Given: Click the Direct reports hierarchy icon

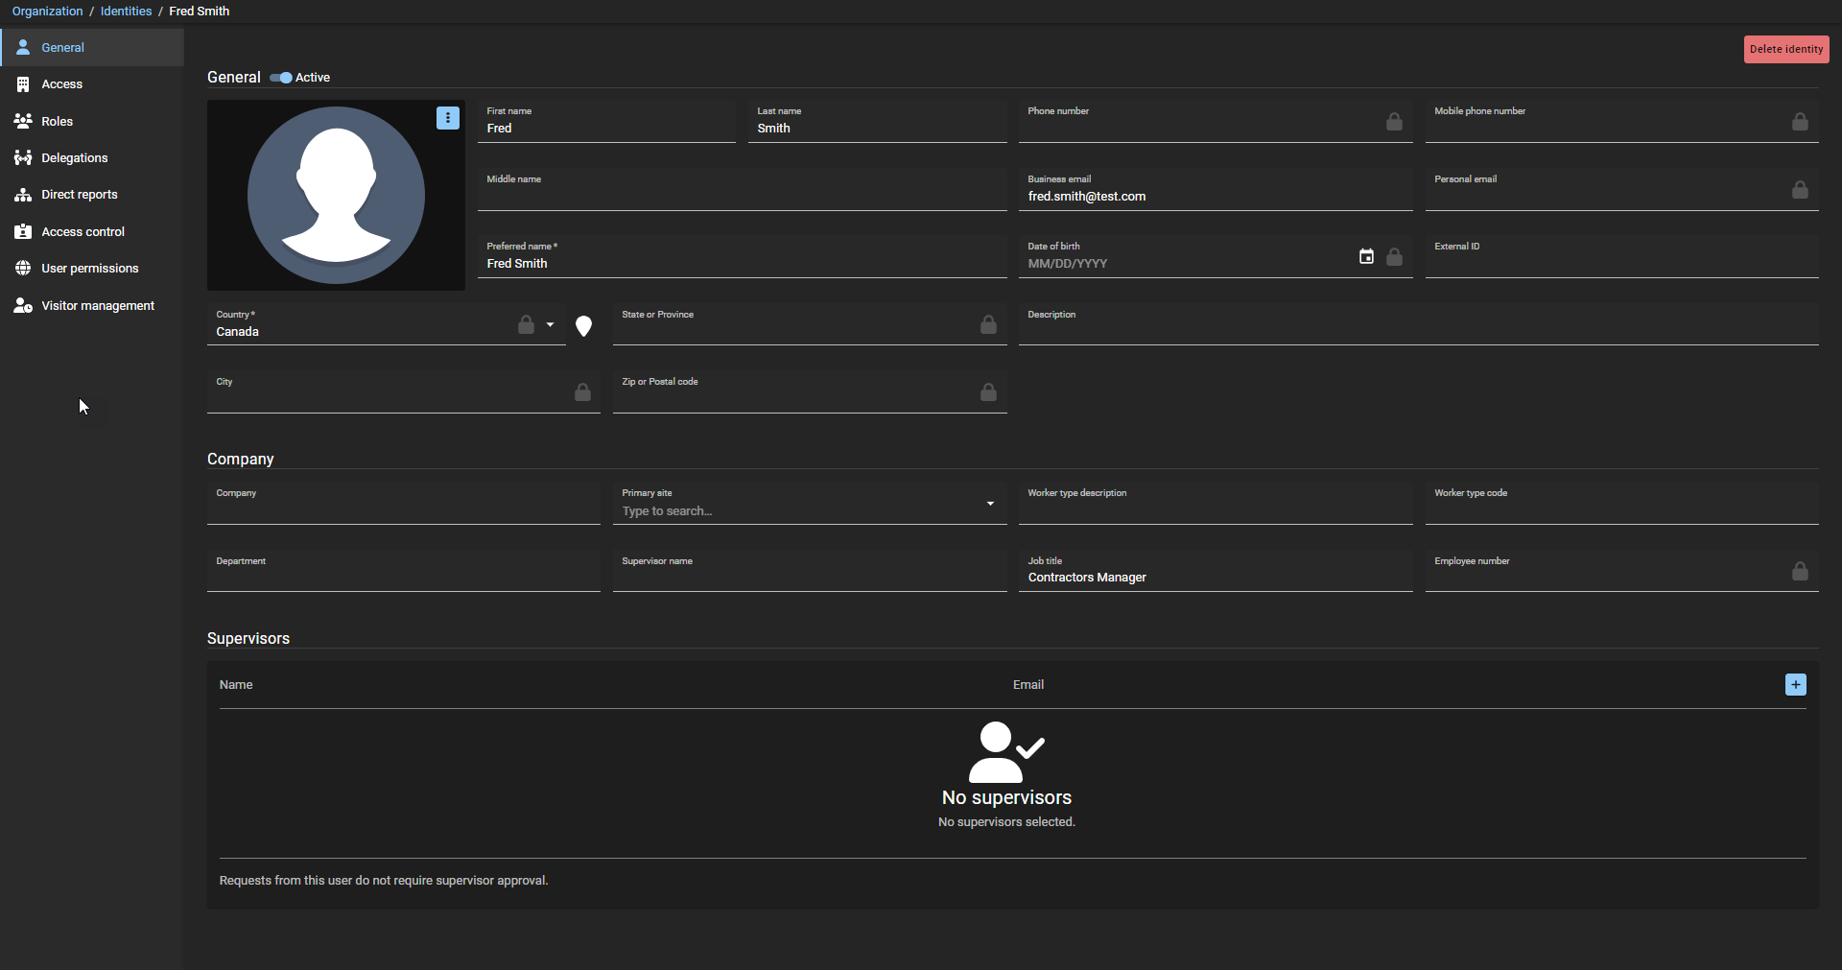Looking at the screenshot, I should click(23, 195).
